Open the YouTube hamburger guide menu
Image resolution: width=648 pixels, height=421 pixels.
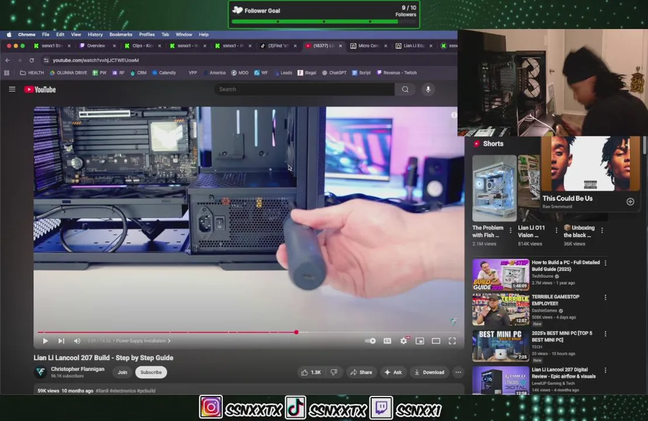point(12,89)
